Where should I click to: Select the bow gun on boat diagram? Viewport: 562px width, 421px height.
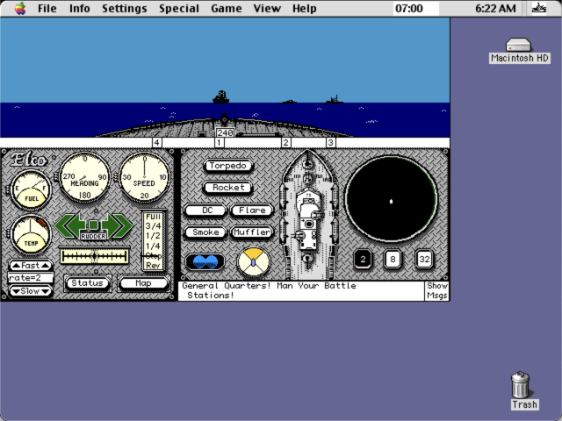click(307, 164)
